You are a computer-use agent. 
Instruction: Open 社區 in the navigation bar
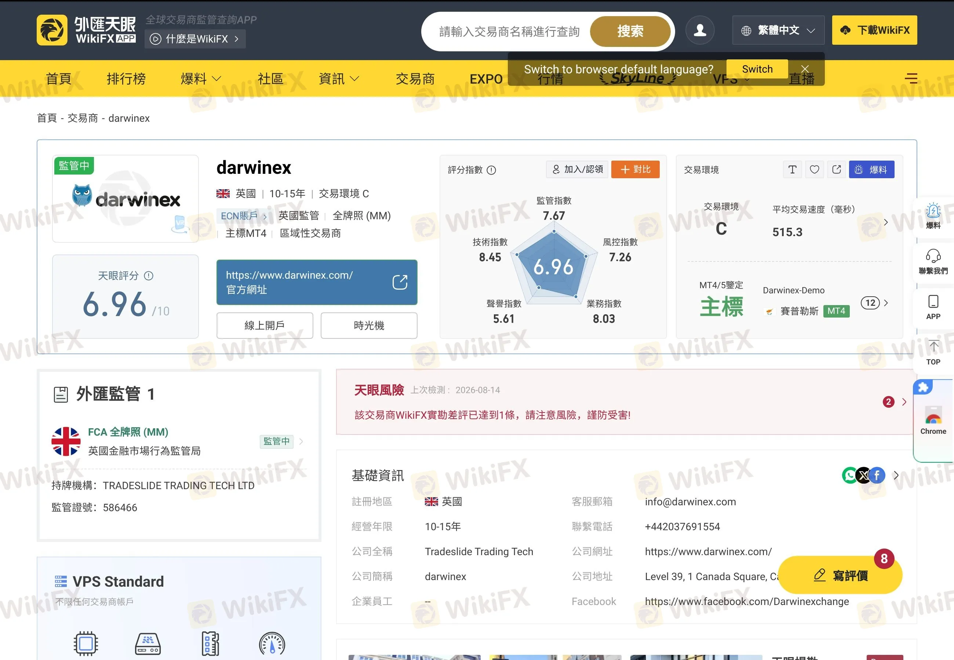click(270, 78)
